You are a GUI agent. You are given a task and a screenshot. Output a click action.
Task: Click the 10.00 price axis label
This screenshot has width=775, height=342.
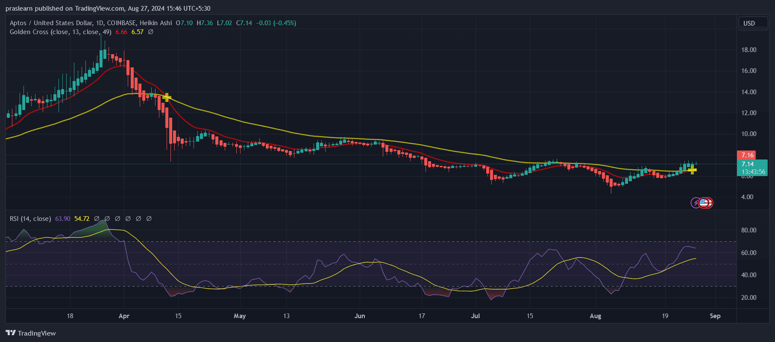point(749,134)
